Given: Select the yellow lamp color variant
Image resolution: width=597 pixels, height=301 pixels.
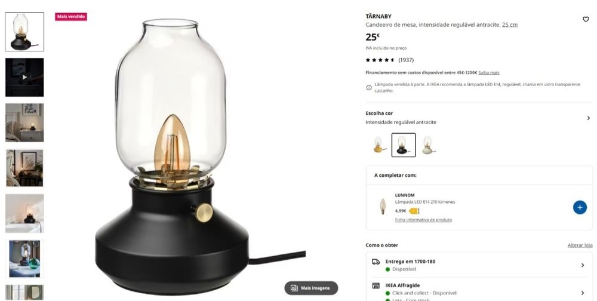Looking at the screenshot, I should [x=379, y=145].
